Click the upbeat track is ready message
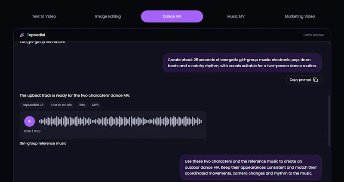 click(x=75, y=95)
